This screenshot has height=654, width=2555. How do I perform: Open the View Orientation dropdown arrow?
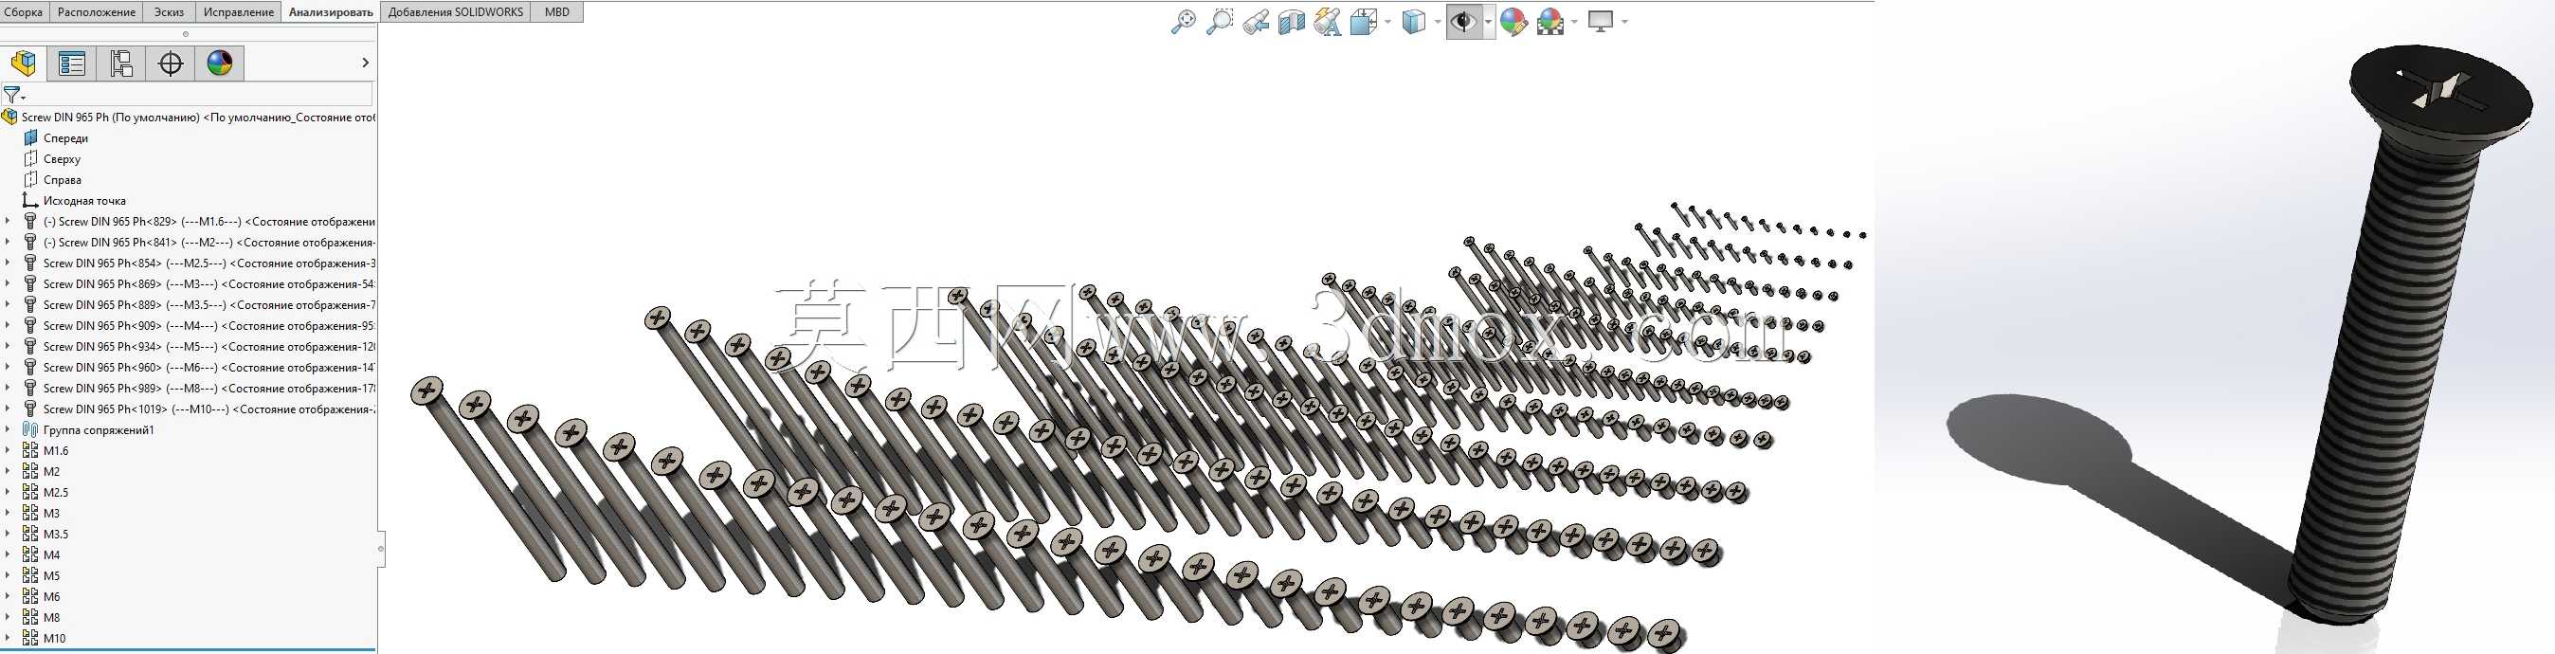click(1386, 21)
